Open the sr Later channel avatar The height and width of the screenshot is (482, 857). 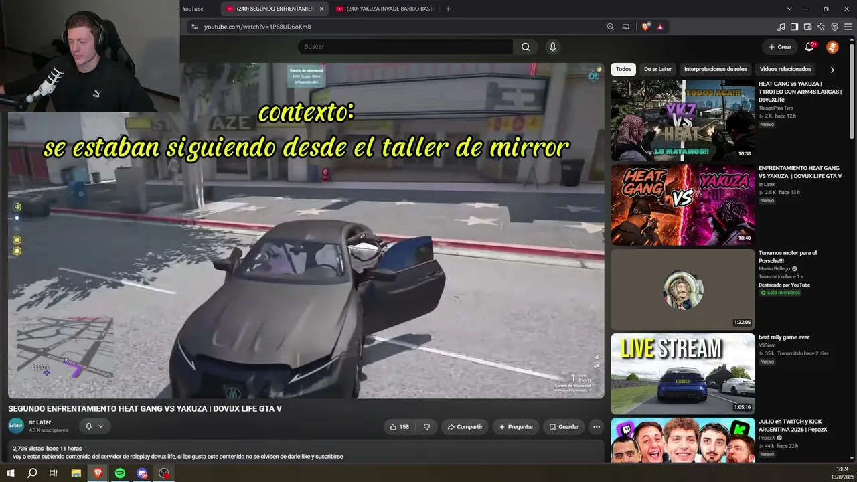(x=16, y=426)
